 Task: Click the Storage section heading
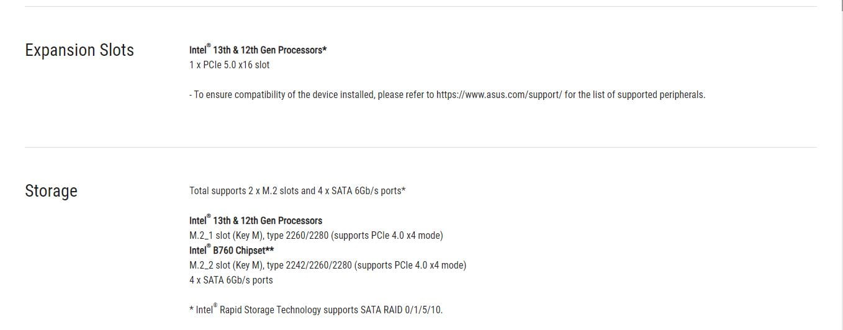[51, 190]
